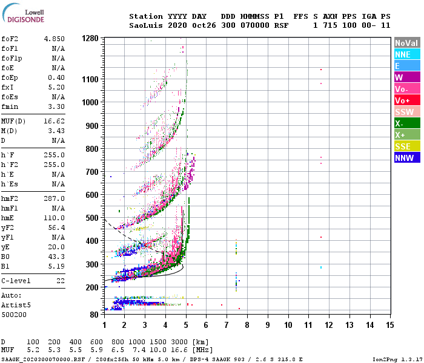Click the h`F value 255.0
This screenshot has height=363, width=424.
[55, 155]
